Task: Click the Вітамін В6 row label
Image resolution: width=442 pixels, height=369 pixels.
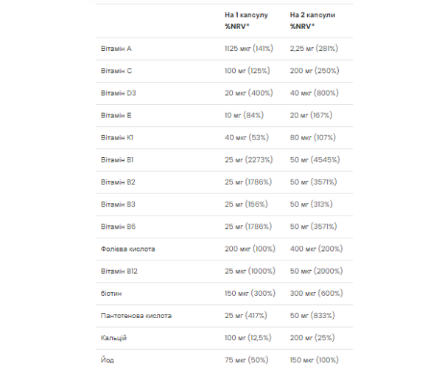Action: coord(118,227)
